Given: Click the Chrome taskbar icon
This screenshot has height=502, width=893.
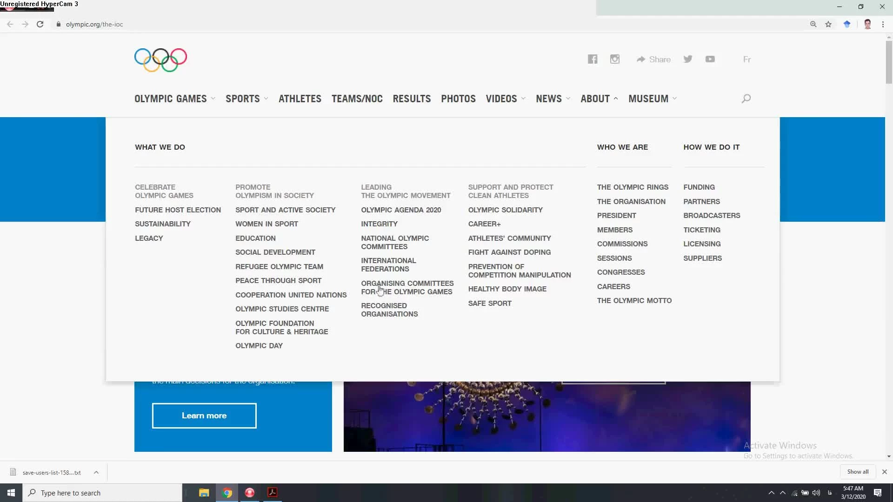Looking at the screenshot, I should pyautogui.click(x=227, y=493).
